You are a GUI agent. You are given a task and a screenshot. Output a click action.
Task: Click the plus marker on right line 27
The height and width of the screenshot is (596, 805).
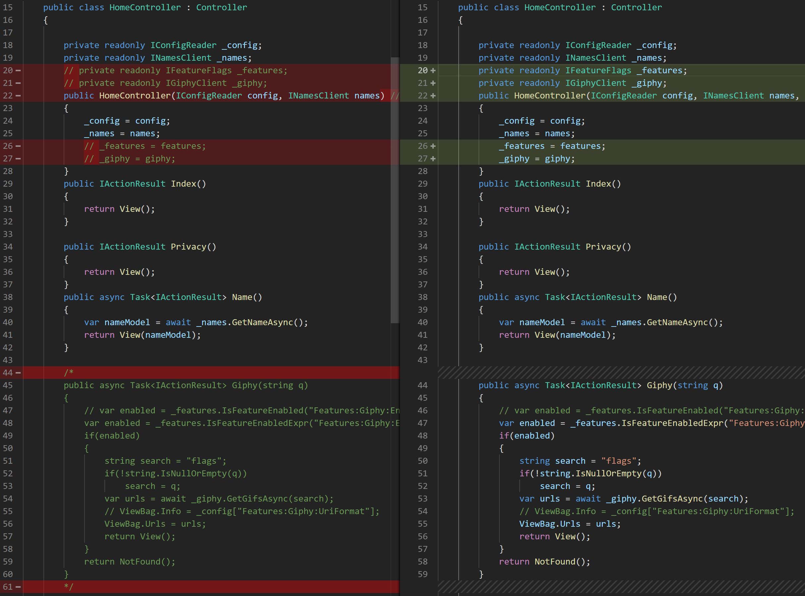[x=433, y=159]
